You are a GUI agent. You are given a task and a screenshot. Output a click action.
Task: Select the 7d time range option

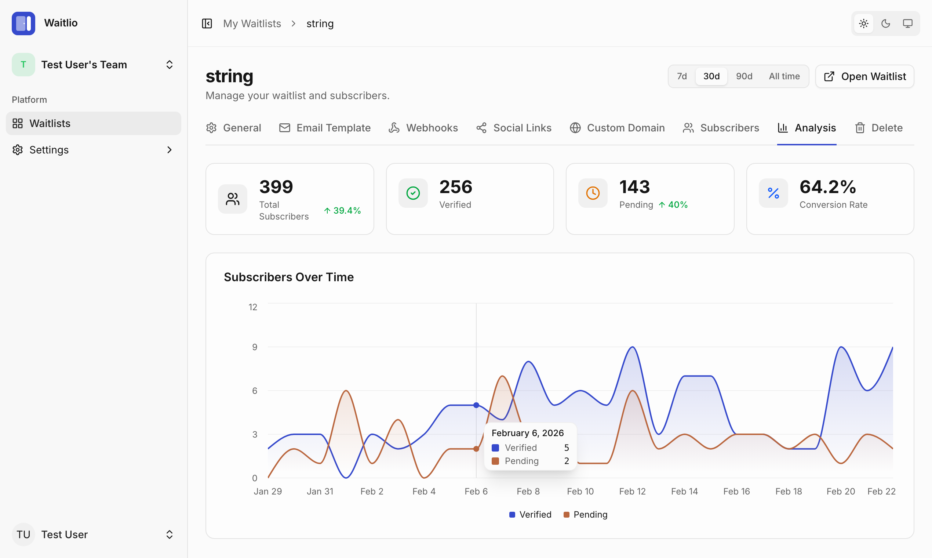pos(682,76)
